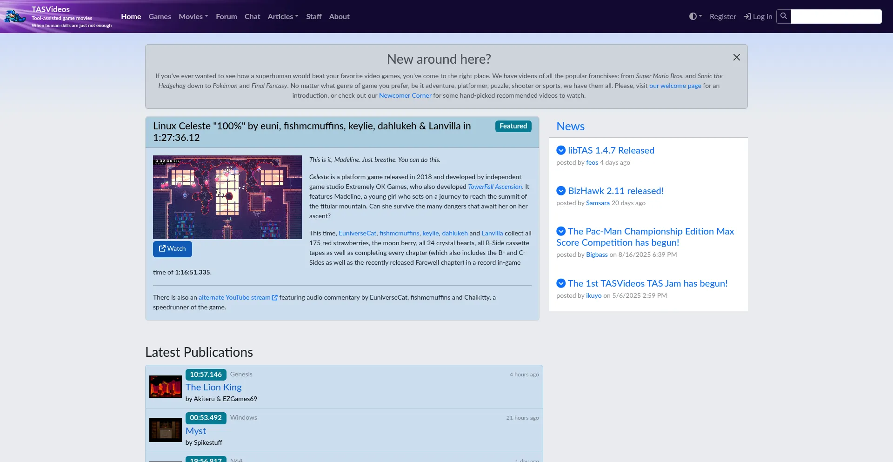Click the Log in link
893x462 pixels.
click(758, 16)
